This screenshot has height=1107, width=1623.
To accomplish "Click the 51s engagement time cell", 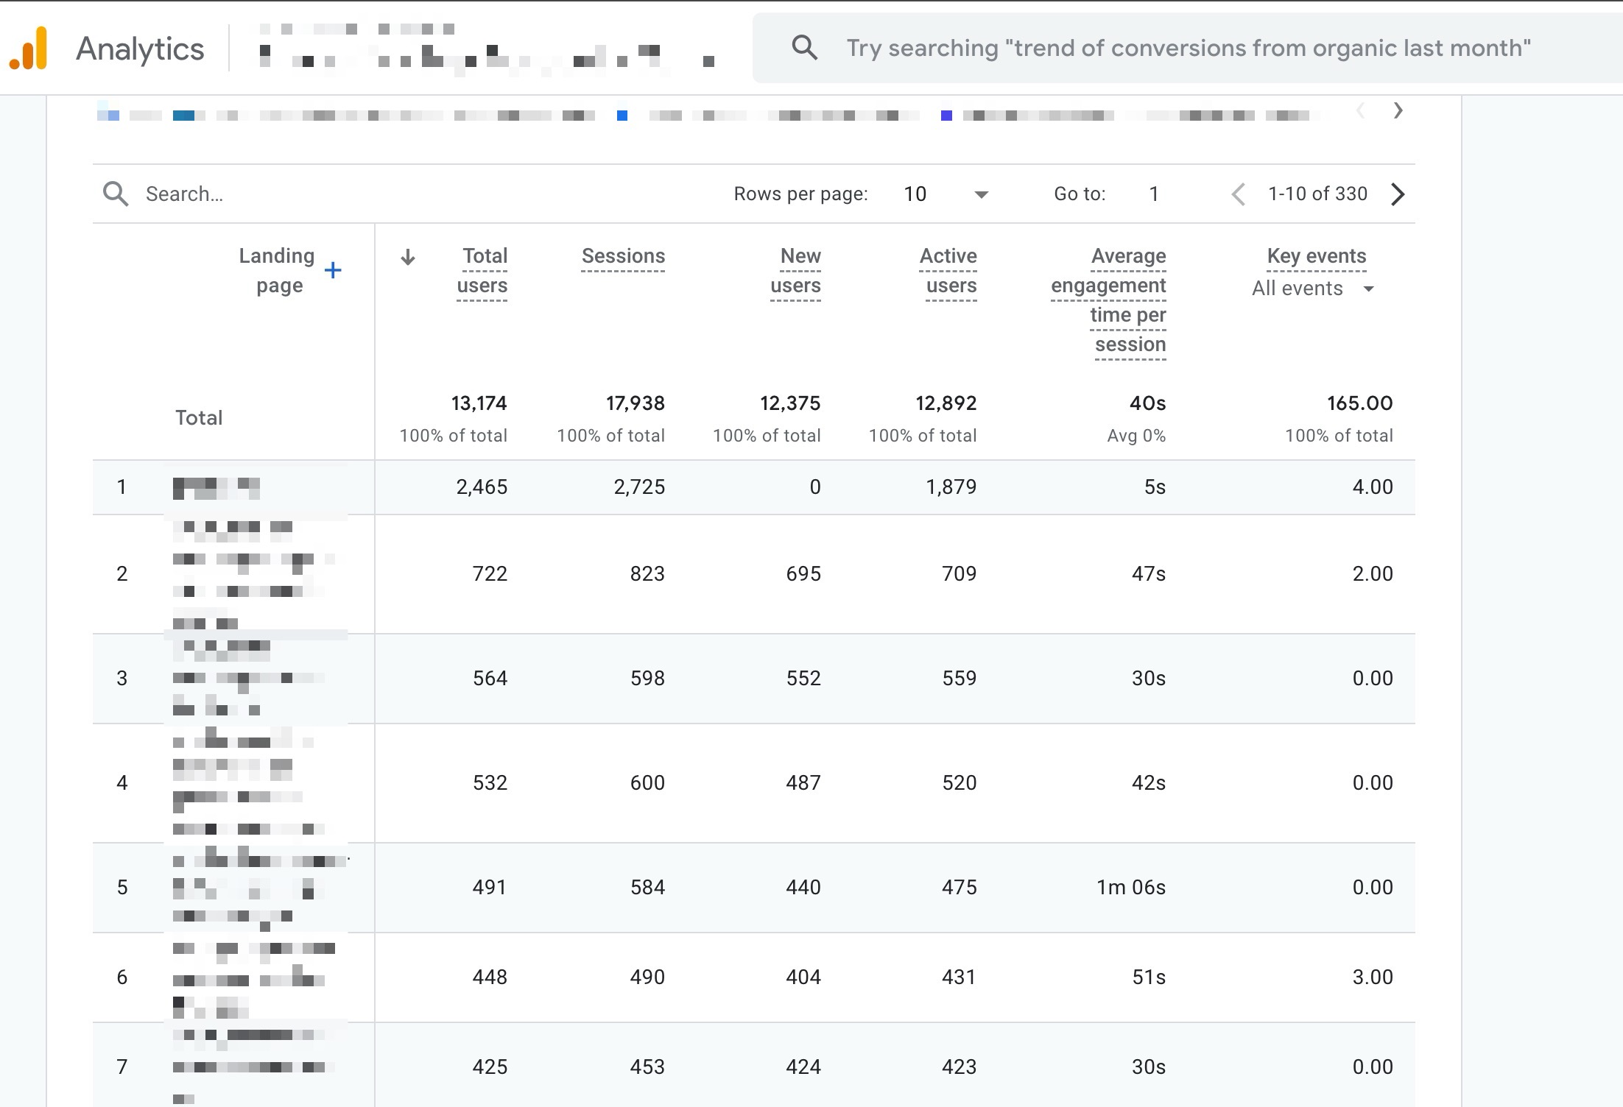I will click(x=1149, y=977).
